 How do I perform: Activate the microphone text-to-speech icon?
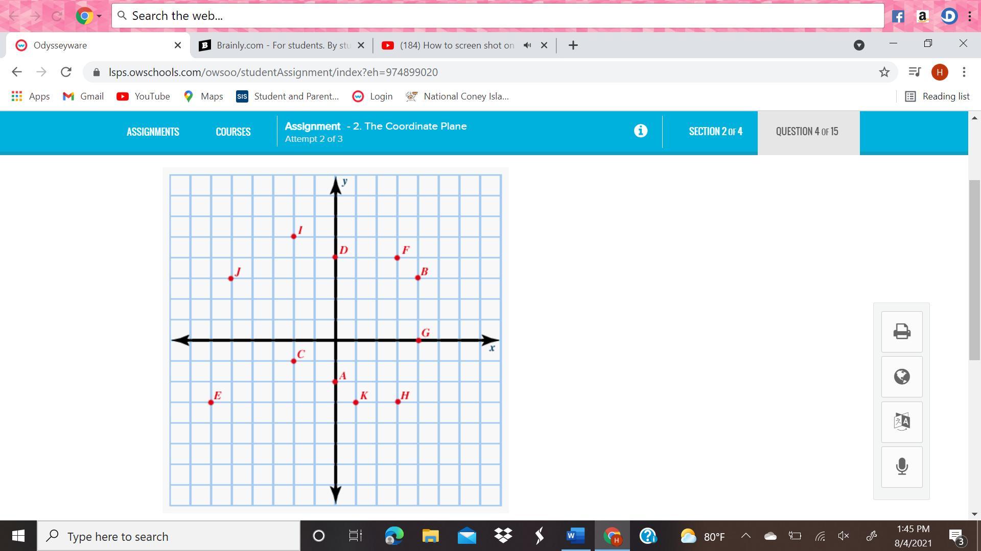point(902,467)
